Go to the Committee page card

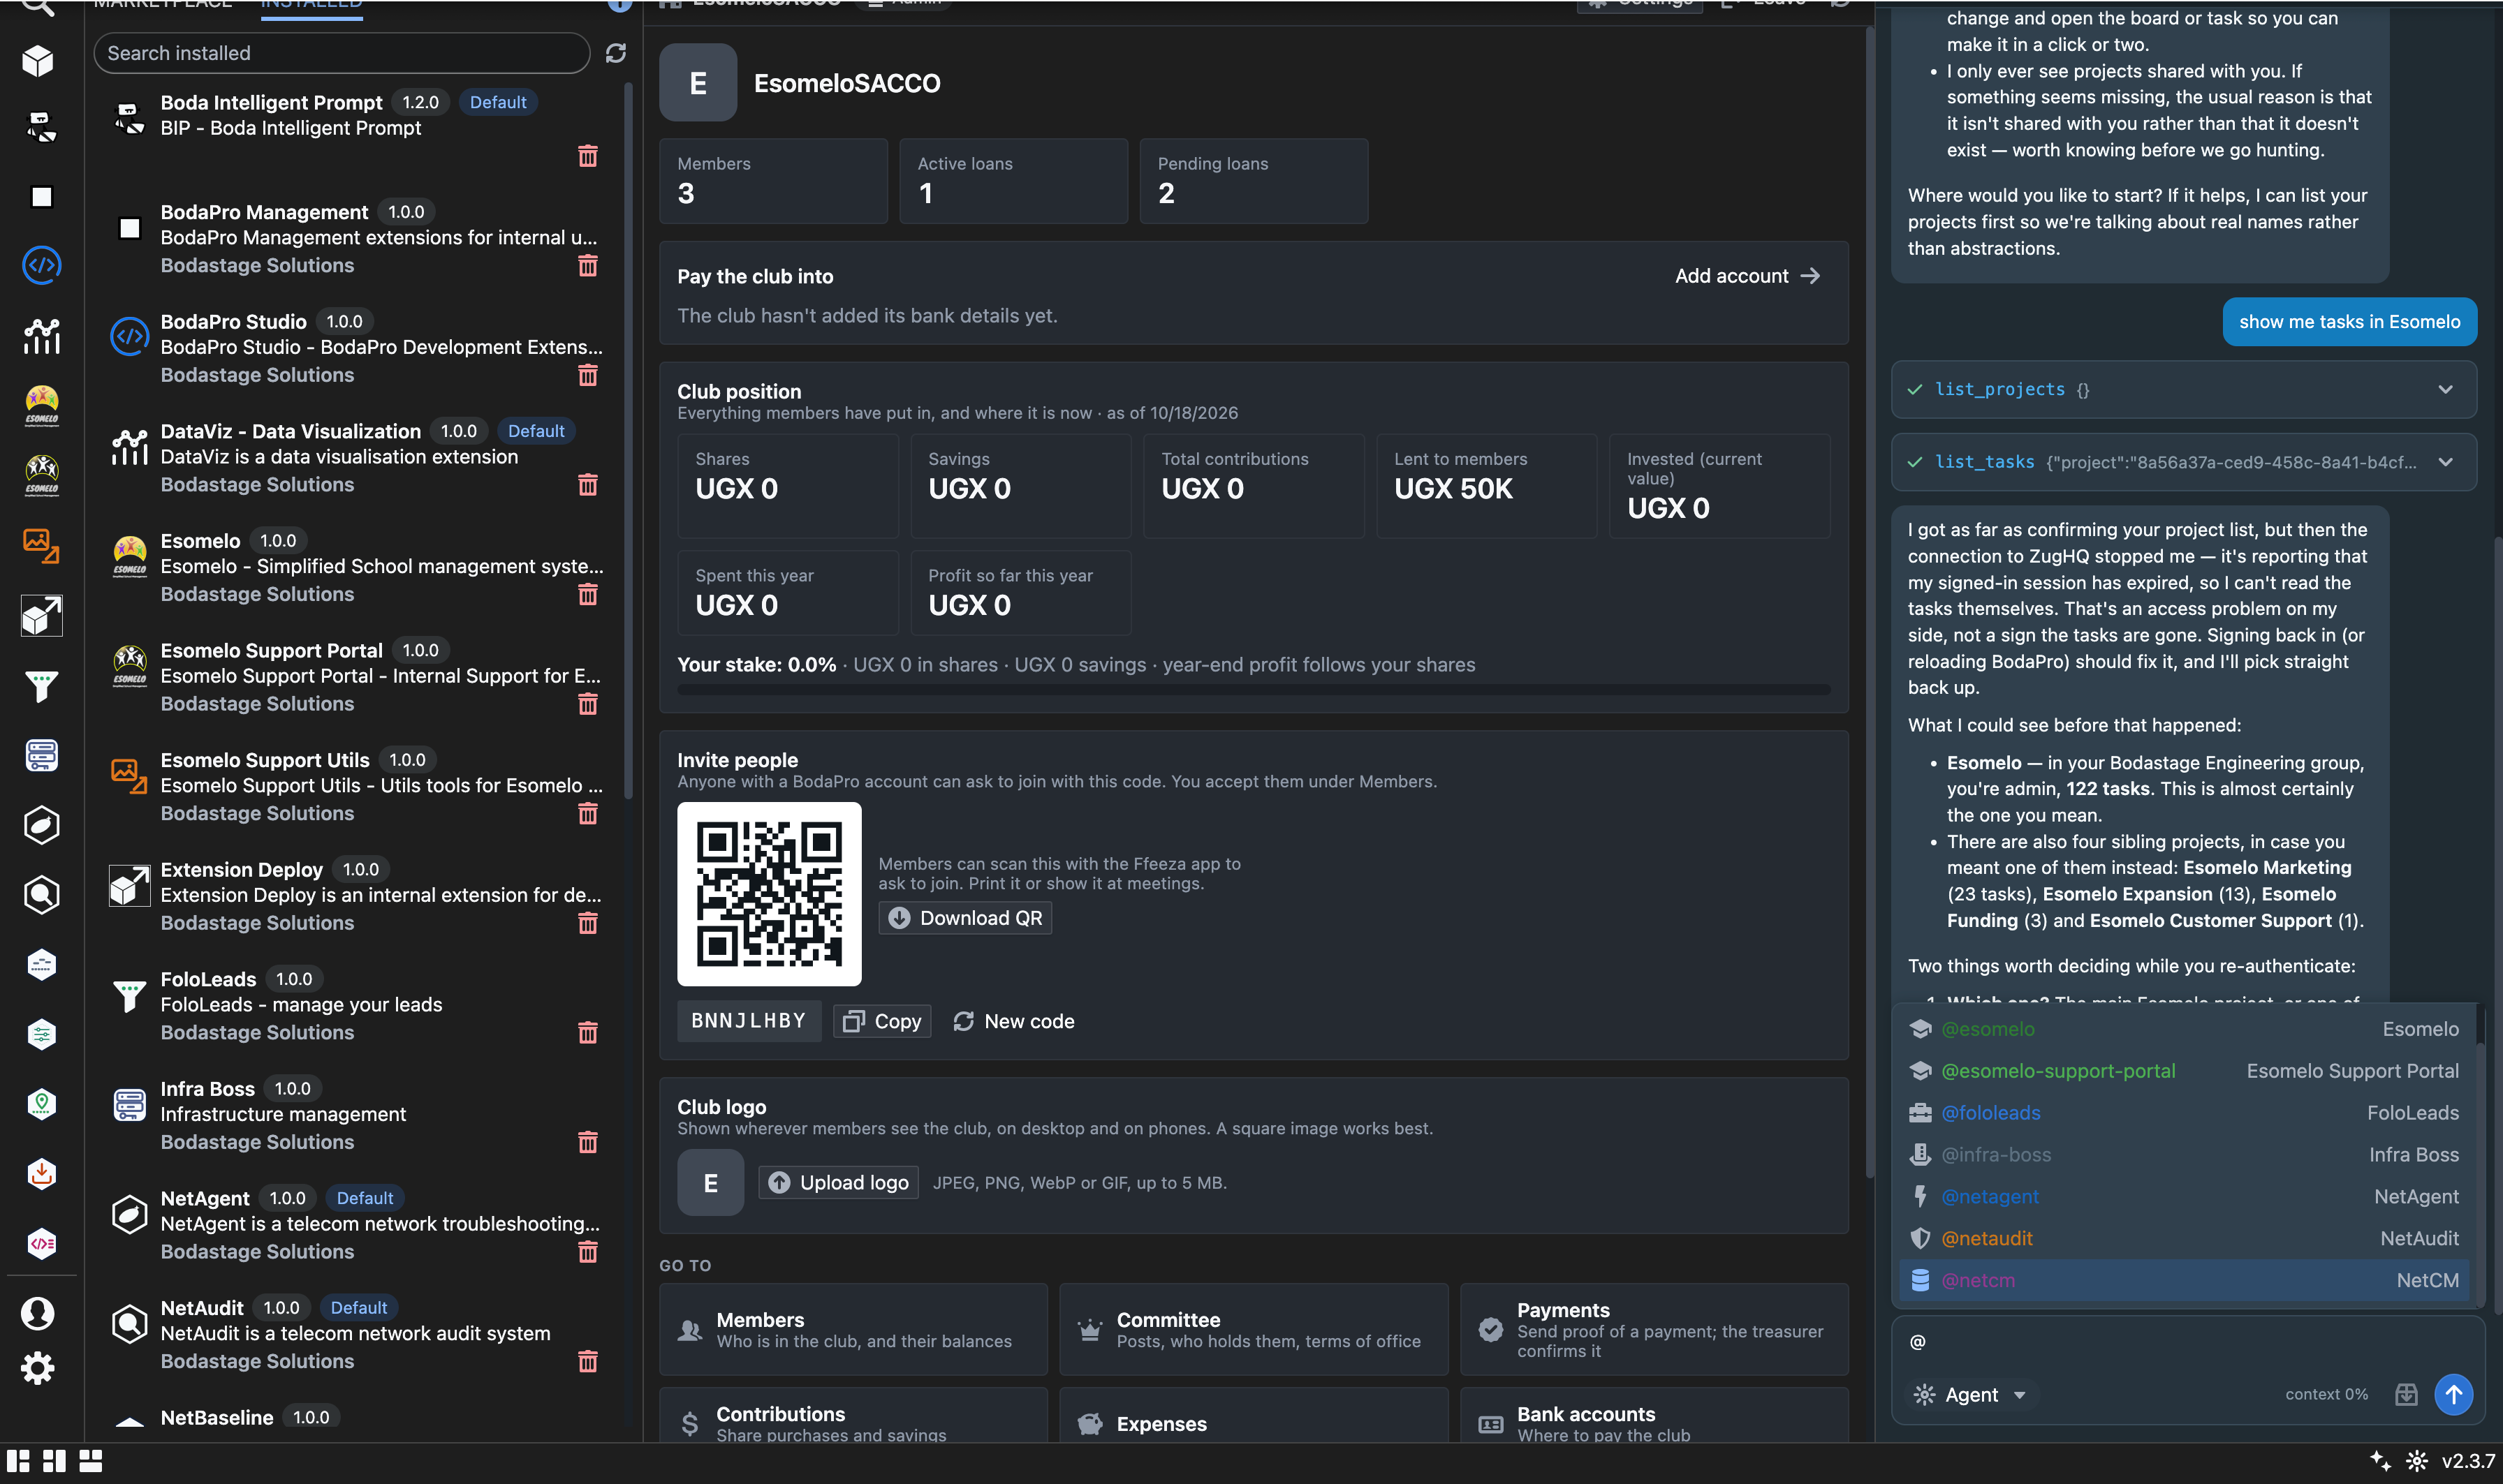(x=1254, y=1330)
